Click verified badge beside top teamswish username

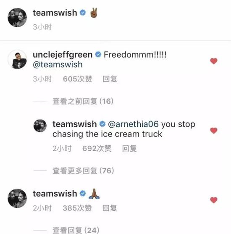pos(83,13)
